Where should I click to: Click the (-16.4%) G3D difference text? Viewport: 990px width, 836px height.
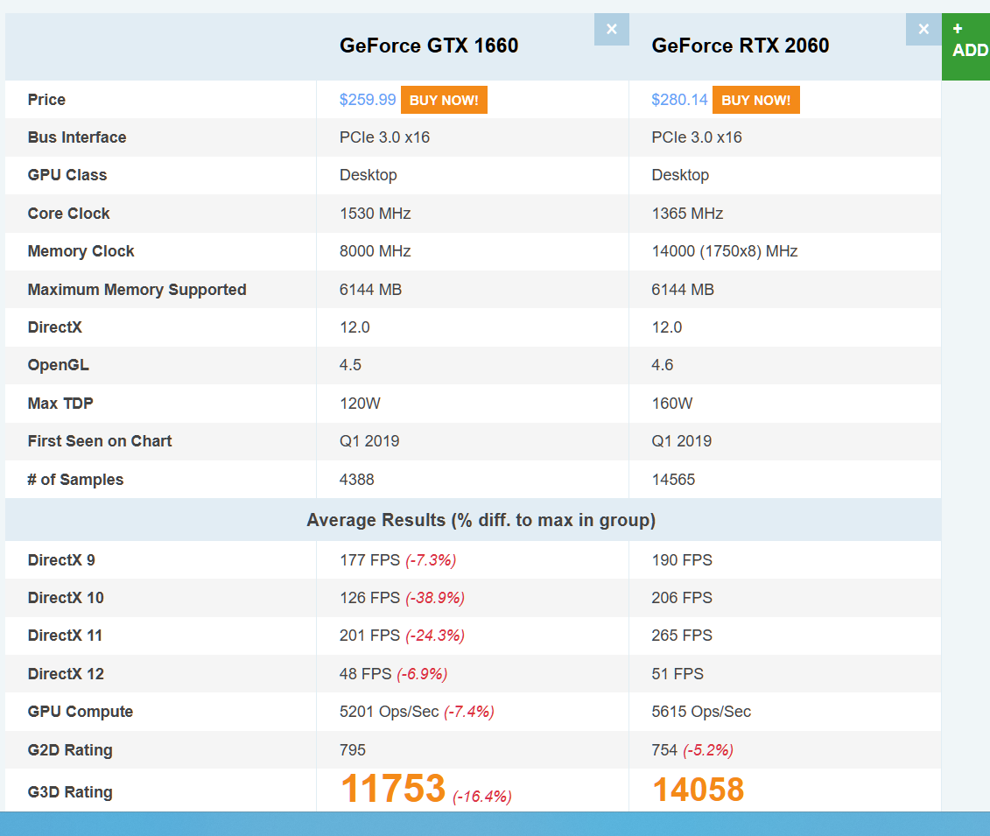(481, 797)
